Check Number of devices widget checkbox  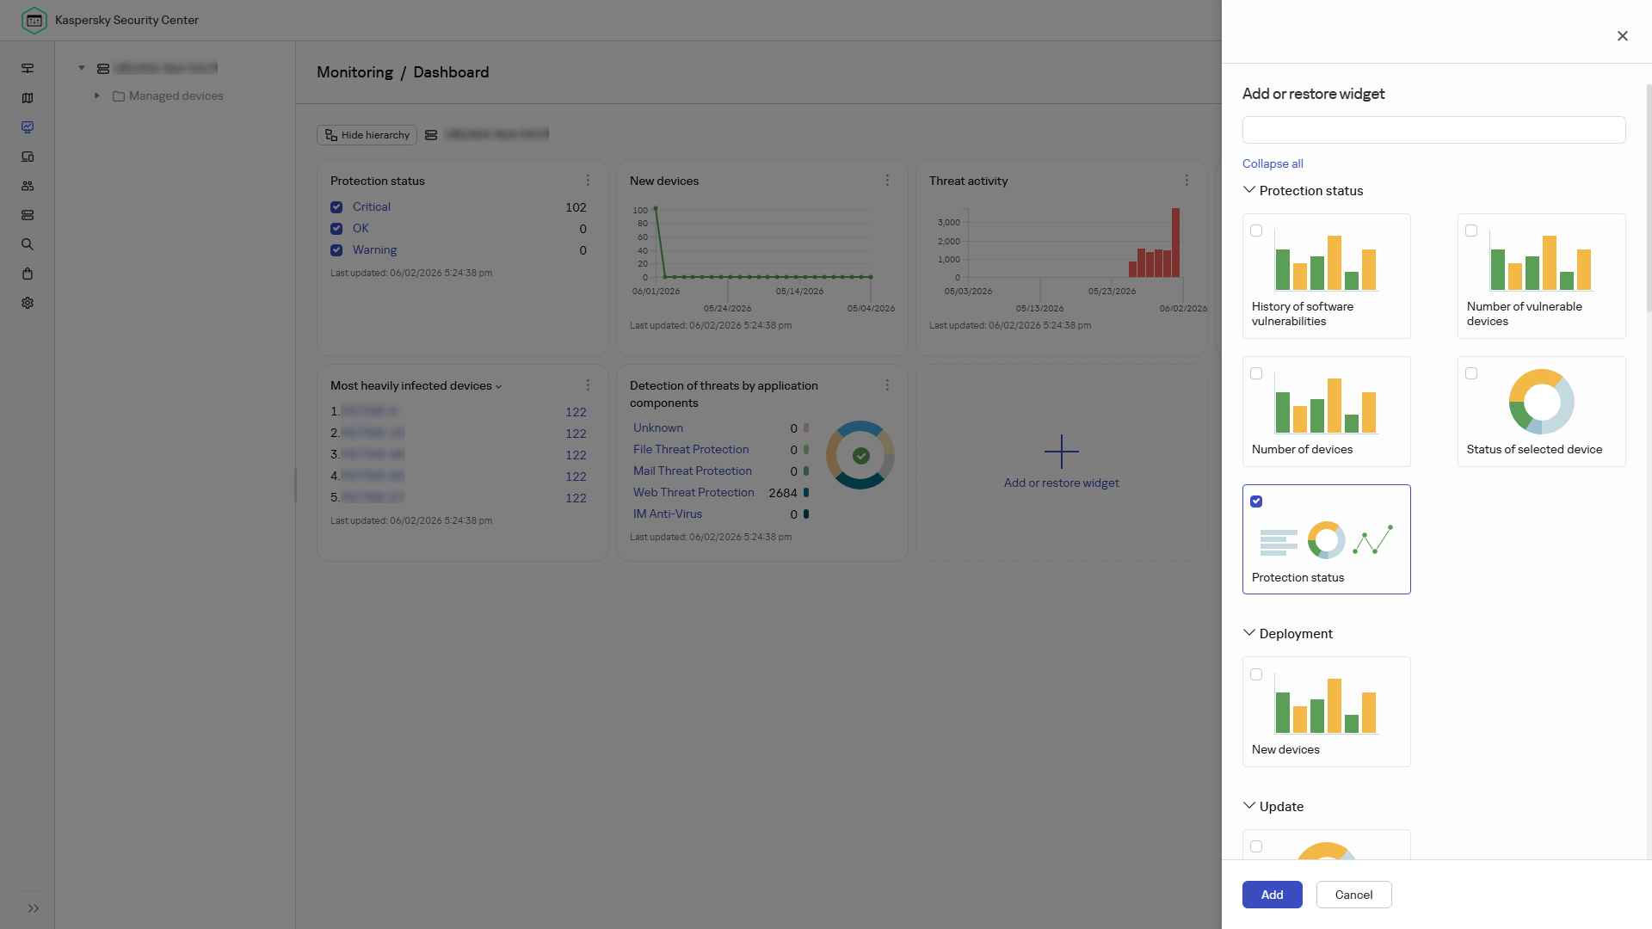tap(1256, 373)
